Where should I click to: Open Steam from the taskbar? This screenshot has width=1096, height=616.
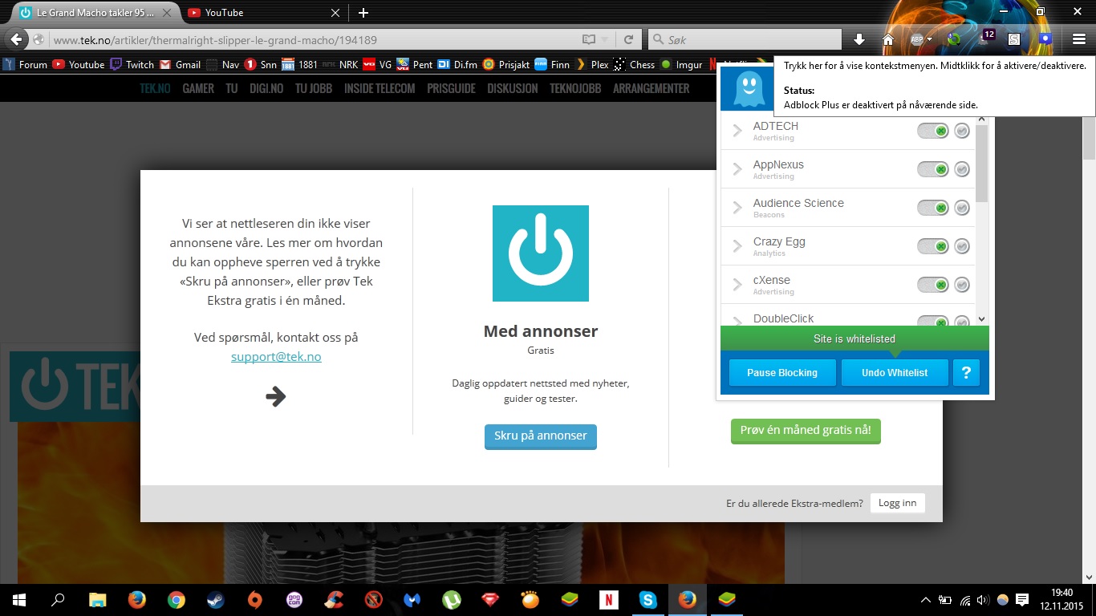point(215,599)
